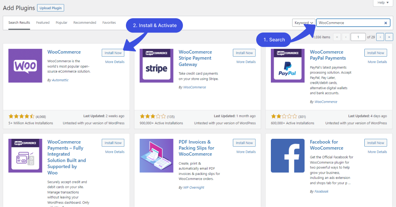Open More Details for WooCommerce plugin
The image size is (396, 207).
(x=115, y=62)
